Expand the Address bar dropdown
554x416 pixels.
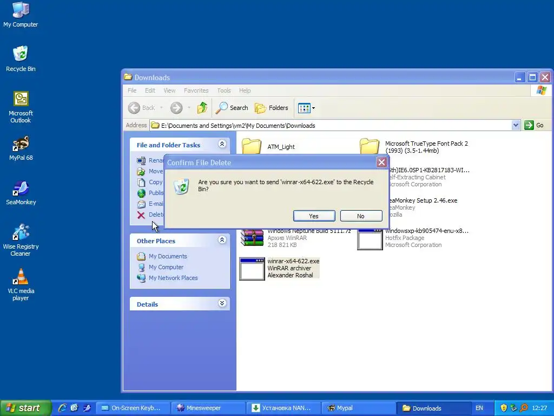pyautogui.click(x=516, y=125)
